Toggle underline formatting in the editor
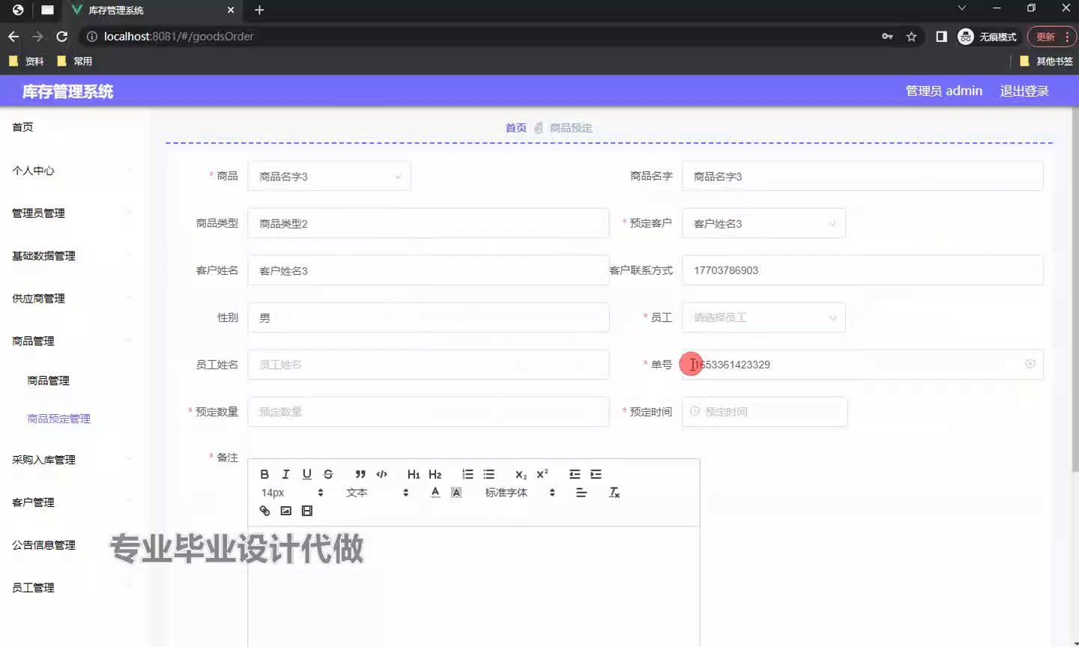 pos(306,474)
